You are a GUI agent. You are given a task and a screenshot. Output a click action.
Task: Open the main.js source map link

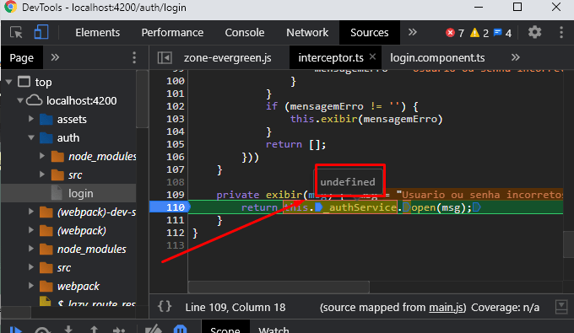click(446, 308)
